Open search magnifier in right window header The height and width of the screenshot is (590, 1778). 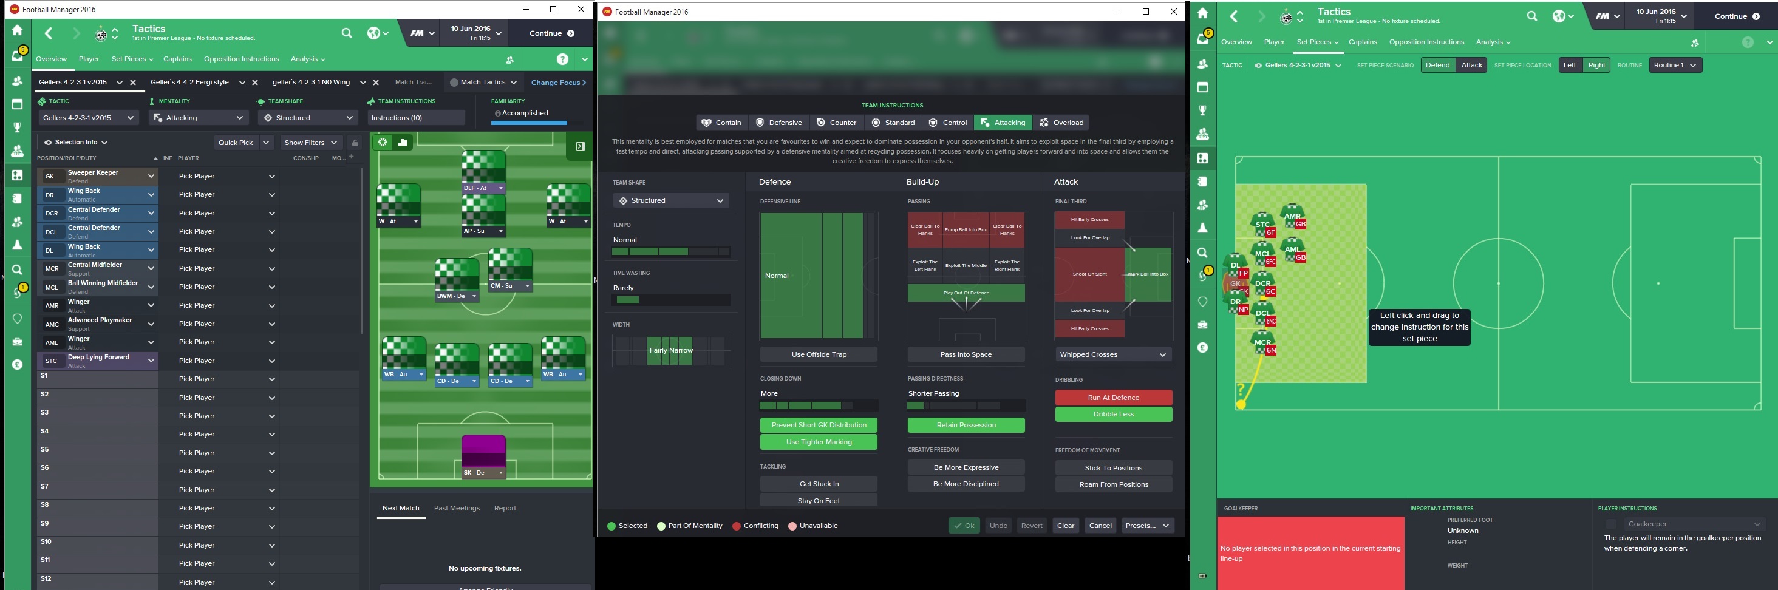(1531, 16)
